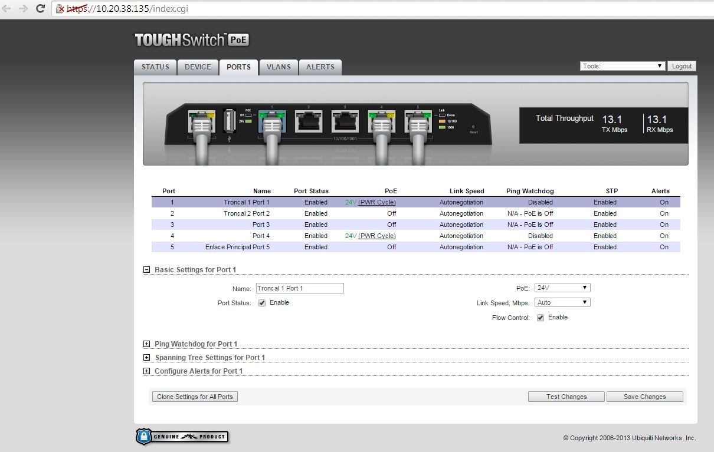Switch to the VLANS tab
Screen dimensions: 714x452
(279, 67)
